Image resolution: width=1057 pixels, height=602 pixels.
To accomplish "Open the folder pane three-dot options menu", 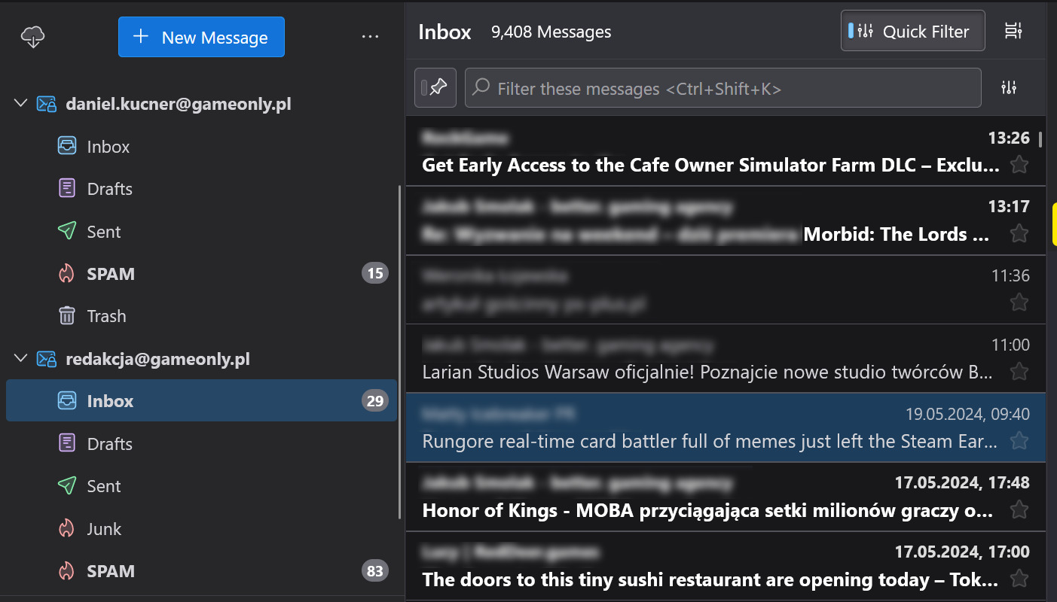I will pos(370,37).
